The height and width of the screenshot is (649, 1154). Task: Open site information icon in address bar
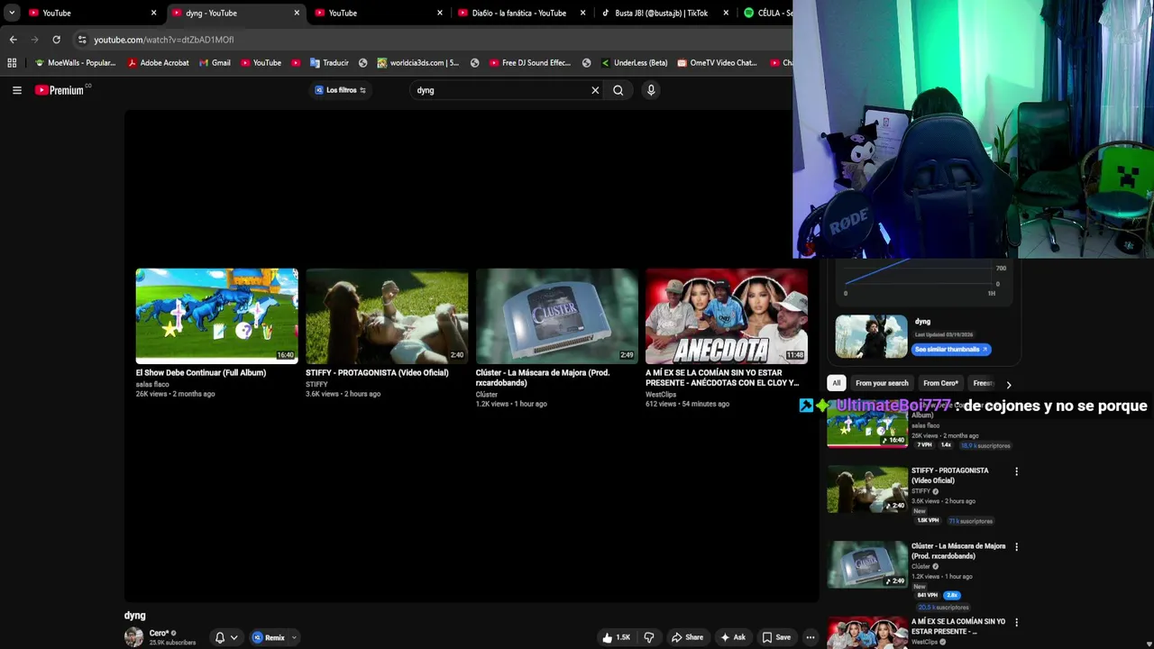[82, 40]
